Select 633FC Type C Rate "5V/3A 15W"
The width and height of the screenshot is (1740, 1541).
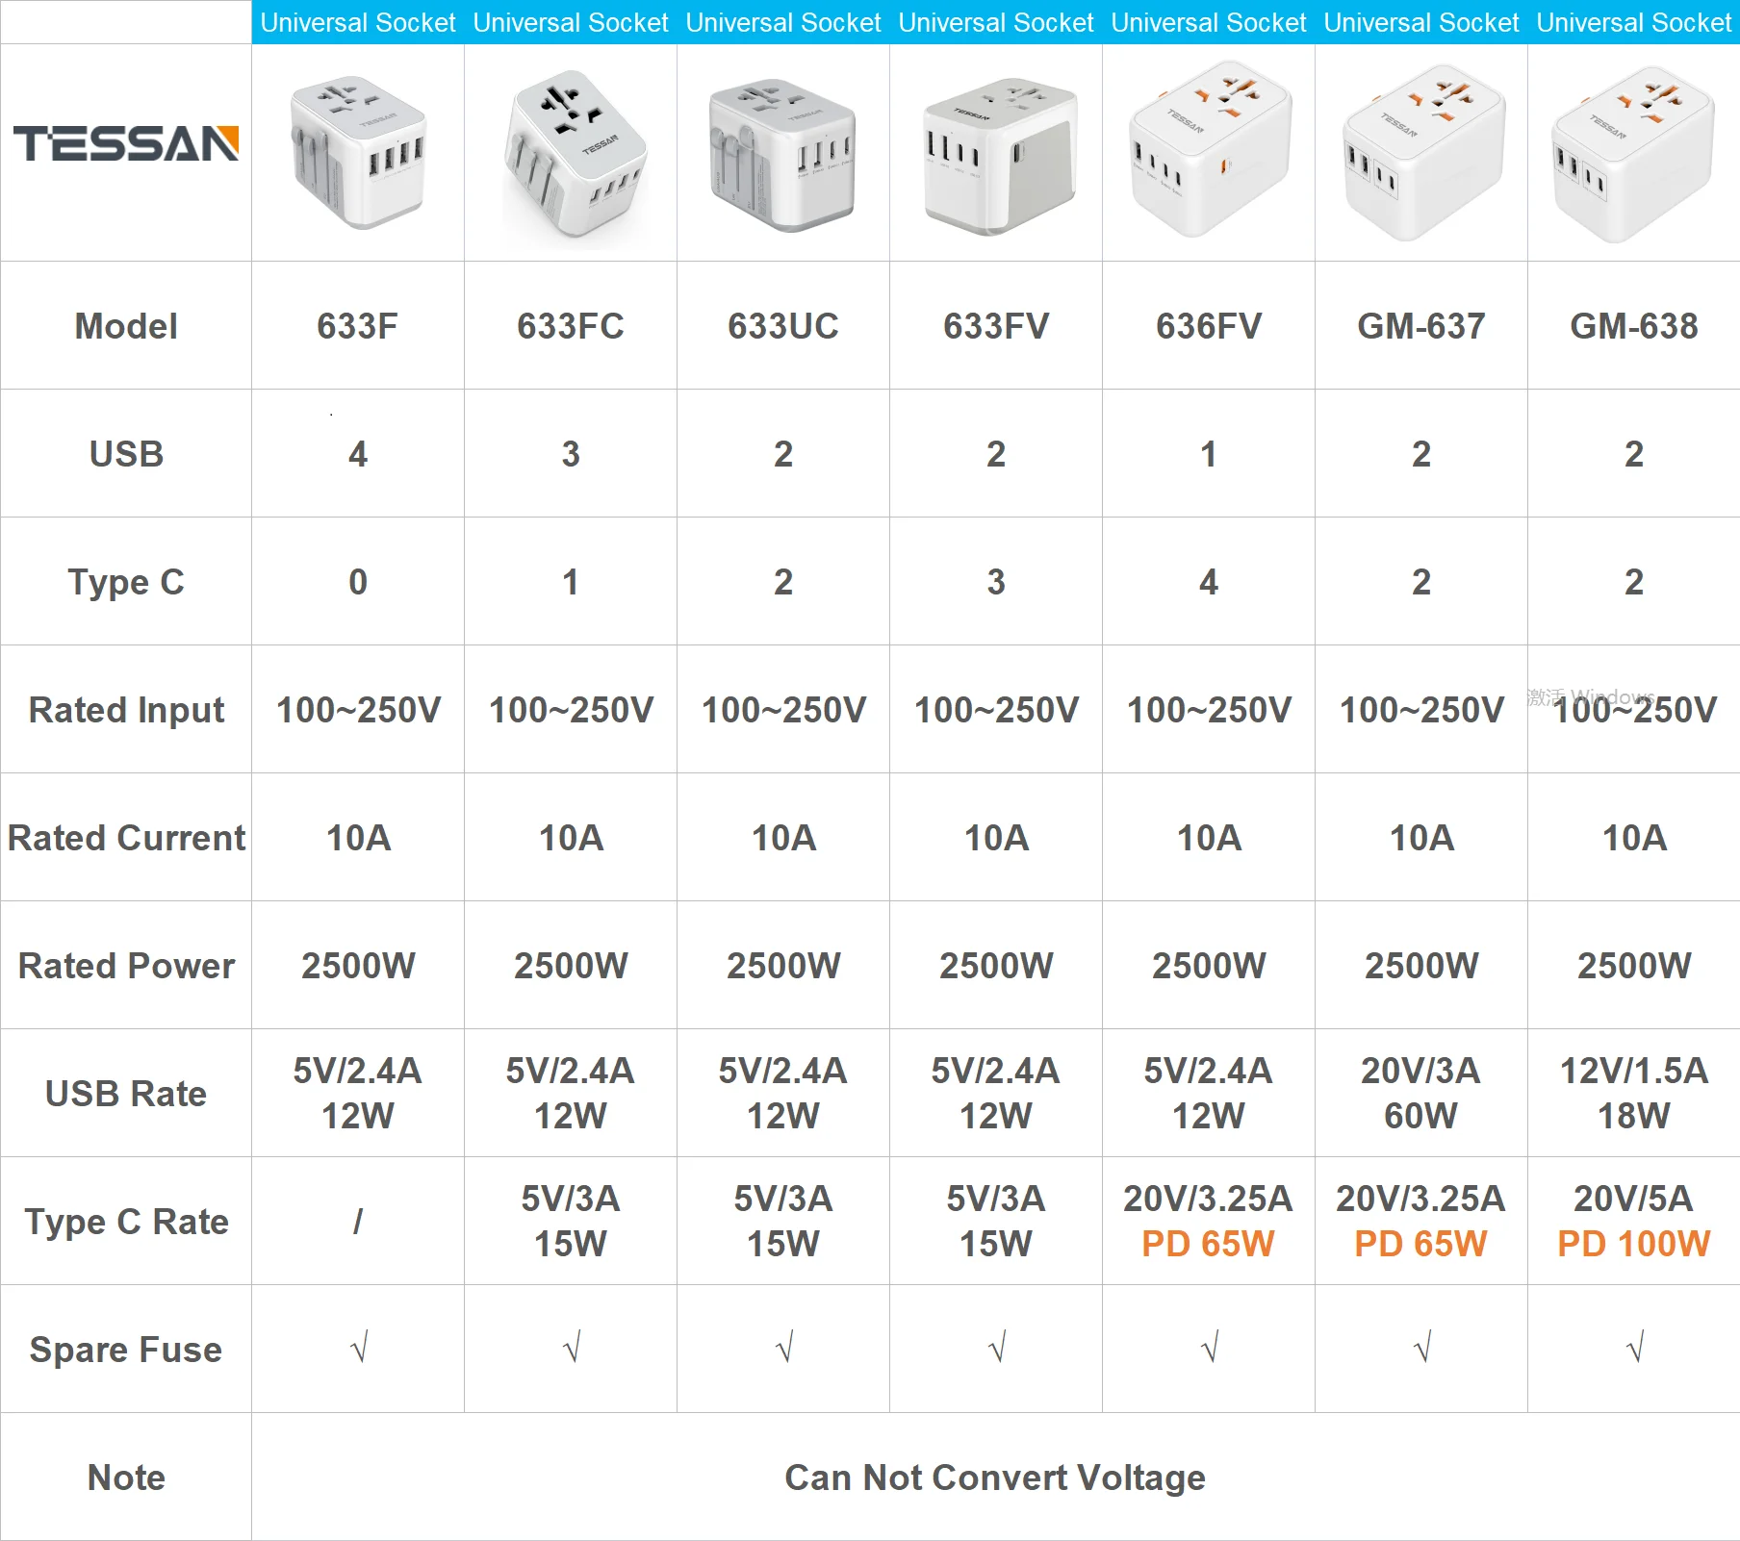[x=571, y=1222]
